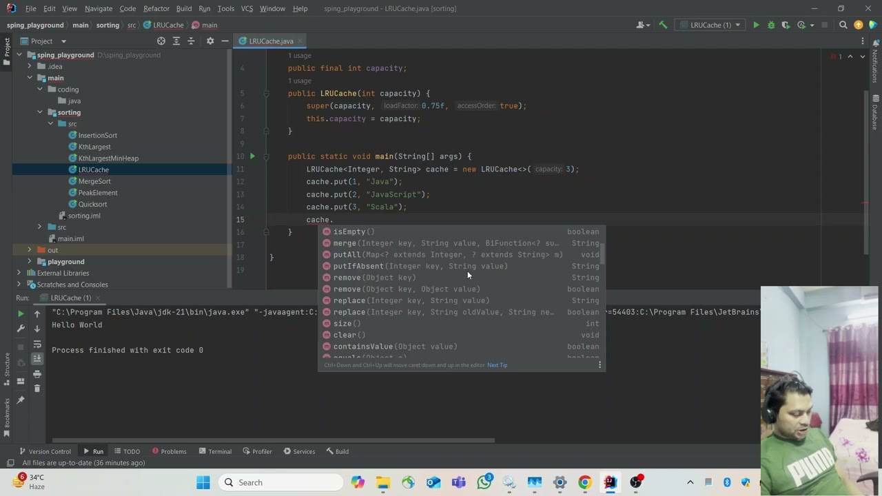Screen dimensions: 882x496
Task: Rerun program in Run tool window
Action: 21,313
